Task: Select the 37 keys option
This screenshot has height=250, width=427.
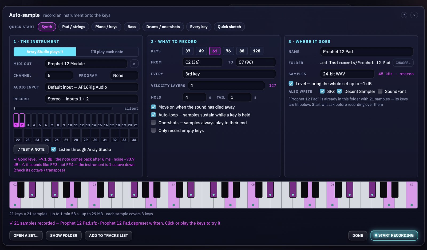Action: (x=188, y=51)
